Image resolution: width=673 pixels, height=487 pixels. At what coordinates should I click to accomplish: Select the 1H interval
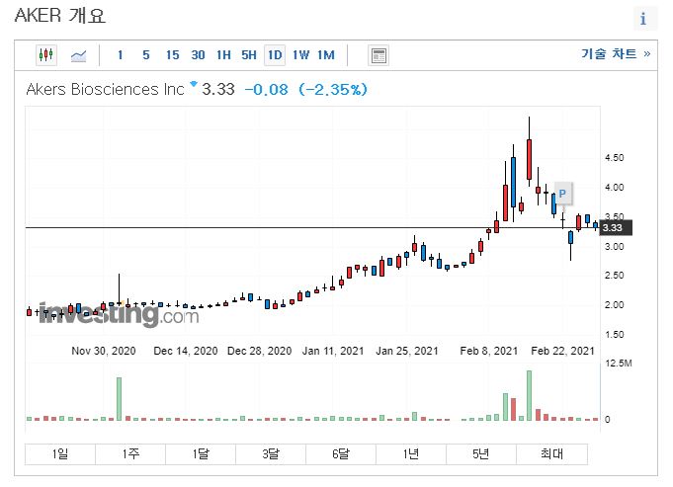click(x=223, y=55)
